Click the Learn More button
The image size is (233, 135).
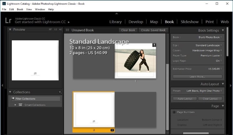[x=197, y=77]
